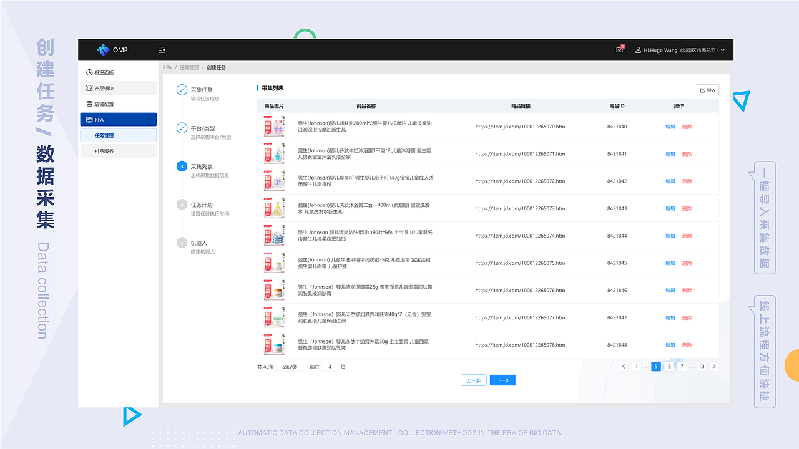Viewport: 799px width, 449px height.
Task: Select the RPA sidebar menu
Action: (119, 119)
